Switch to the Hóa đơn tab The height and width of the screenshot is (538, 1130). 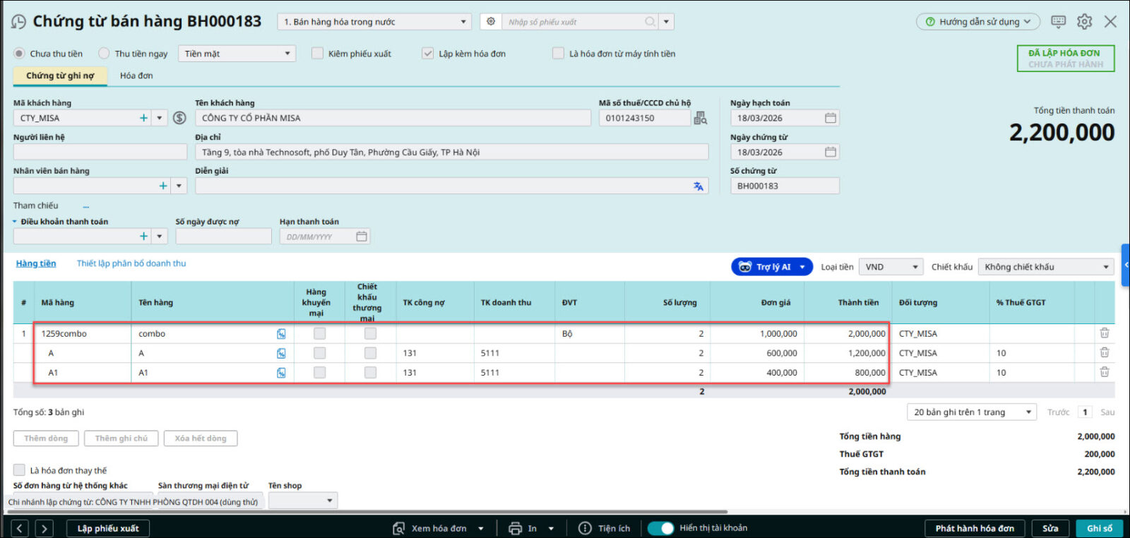tap(136, 76)
